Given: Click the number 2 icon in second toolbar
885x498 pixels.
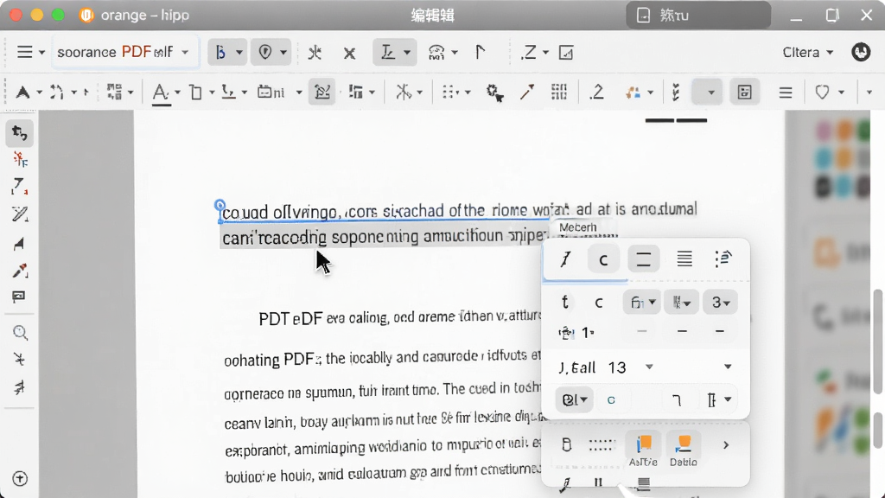Looking at the screenshot, I should pyautogui.click(x=596, y=92).
